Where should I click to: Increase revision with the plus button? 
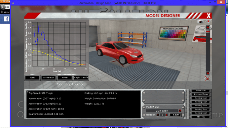coord(167,115)
